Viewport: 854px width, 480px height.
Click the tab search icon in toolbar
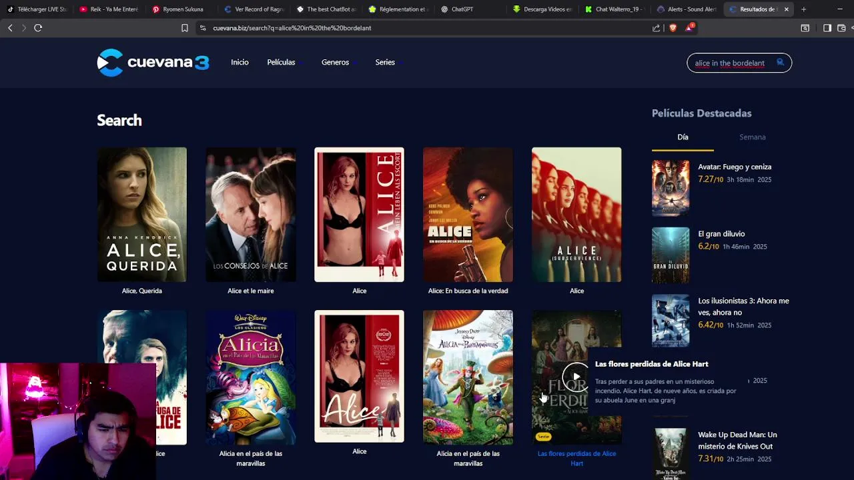pos(805,28)
